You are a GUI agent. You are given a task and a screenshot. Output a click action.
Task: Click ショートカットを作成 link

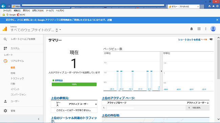click(189, 40)
